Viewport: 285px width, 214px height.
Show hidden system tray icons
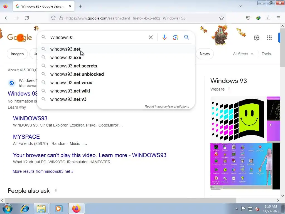[237, 209]
